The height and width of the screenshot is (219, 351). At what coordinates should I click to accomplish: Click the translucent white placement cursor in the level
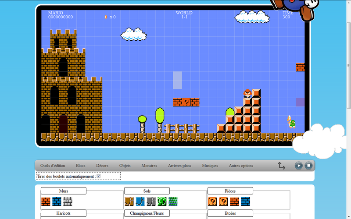(x=177, y=80)
